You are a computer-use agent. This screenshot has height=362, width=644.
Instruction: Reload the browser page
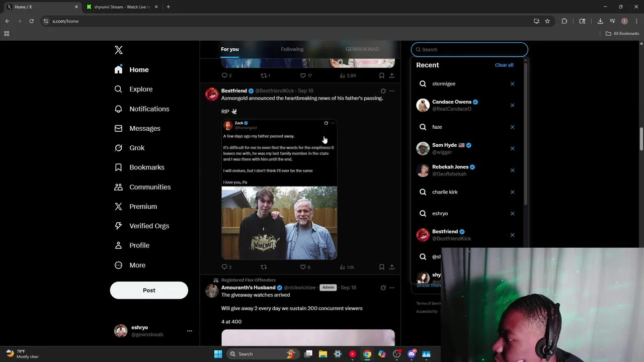pos(31,21)
